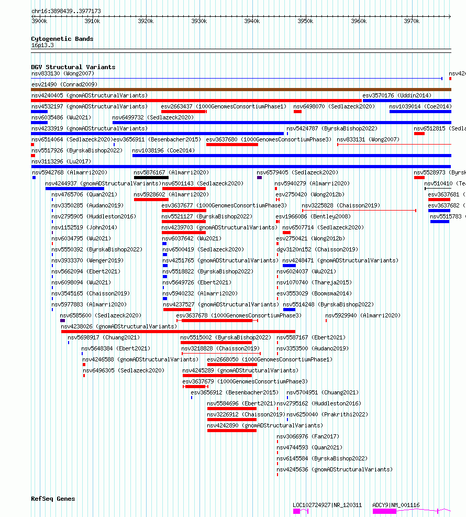The height and width of the screenshot is (517, 466).
Task: Click esv3570176 (Uddin2014) variant label
Action: point(397,96)
